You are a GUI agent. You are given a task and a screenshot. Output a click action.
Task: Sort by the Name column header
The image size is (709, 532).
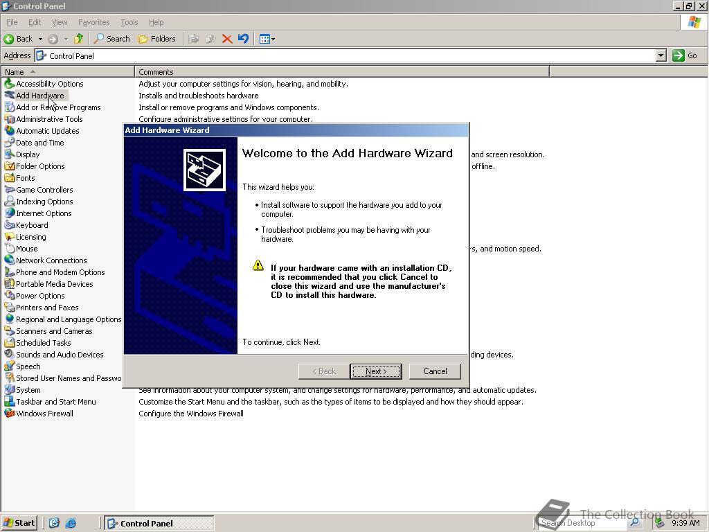point(68,72)
